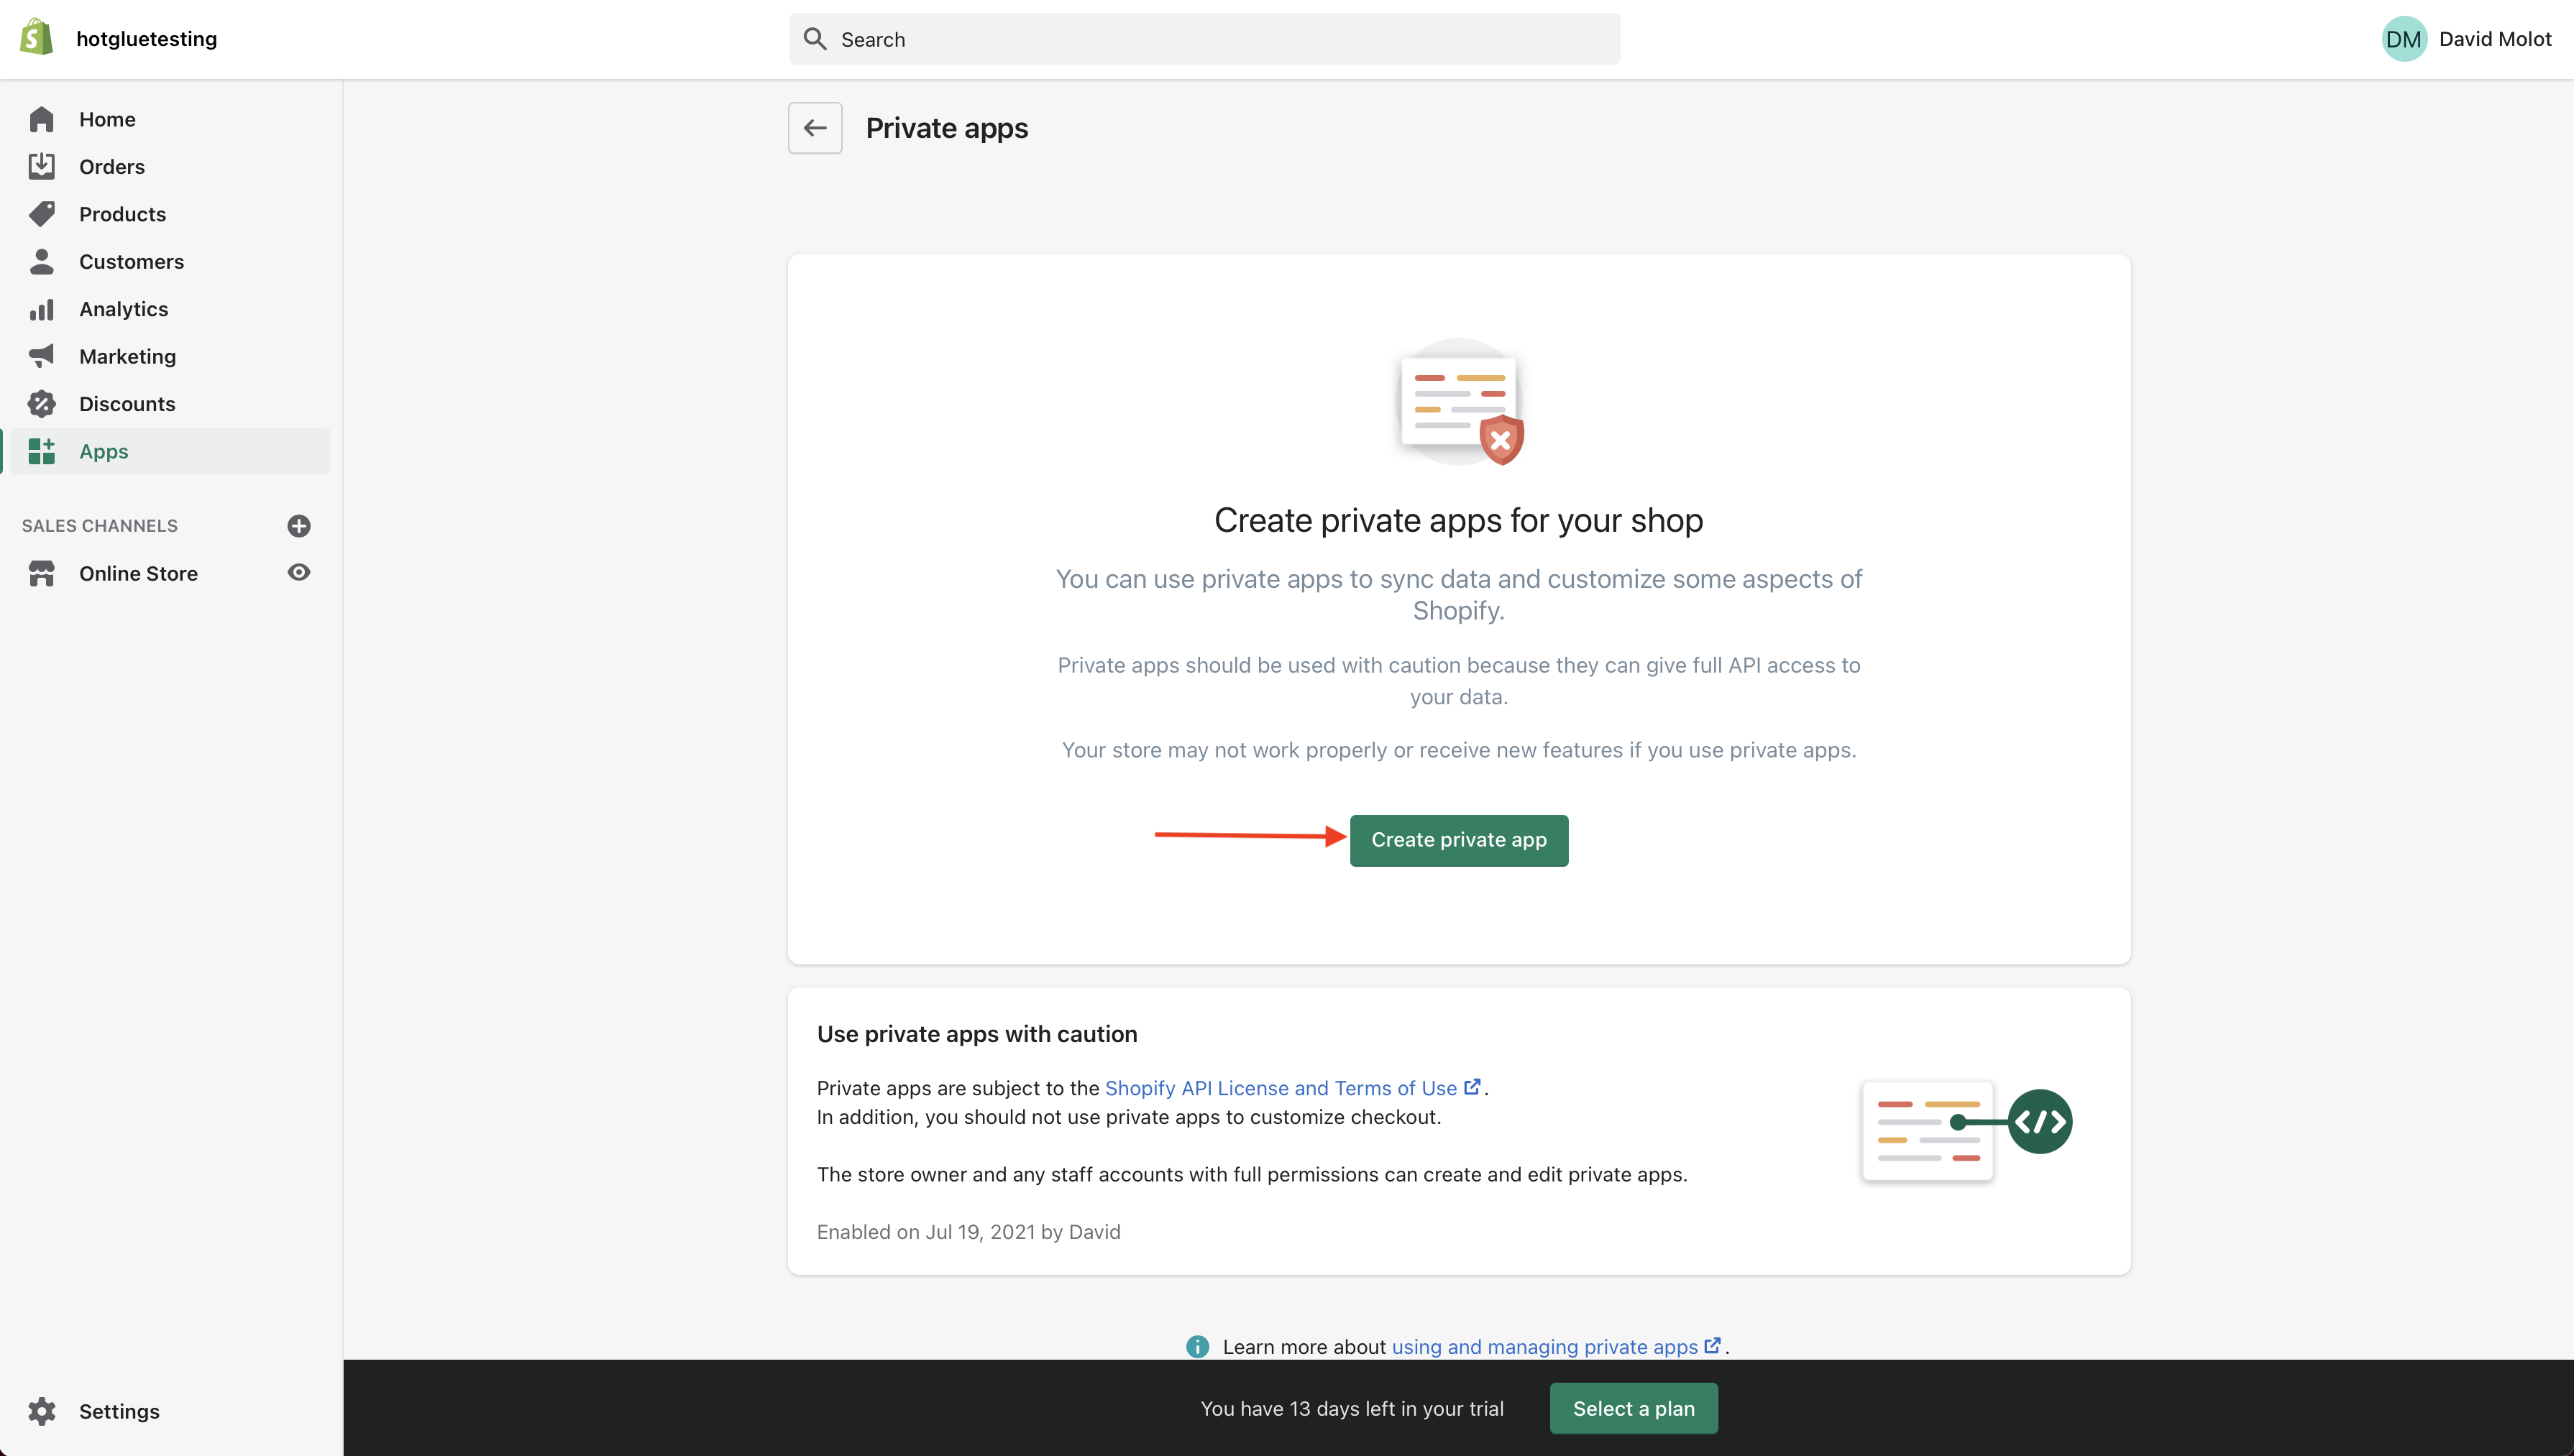
Task: Click the Shopify logo icon
Action: [37, 38]
